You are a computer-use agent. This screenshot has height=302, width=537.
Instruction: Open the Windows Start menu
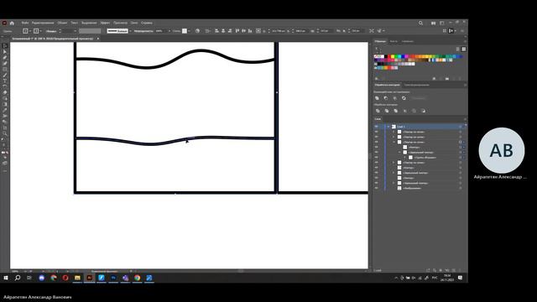pos(6,278)
